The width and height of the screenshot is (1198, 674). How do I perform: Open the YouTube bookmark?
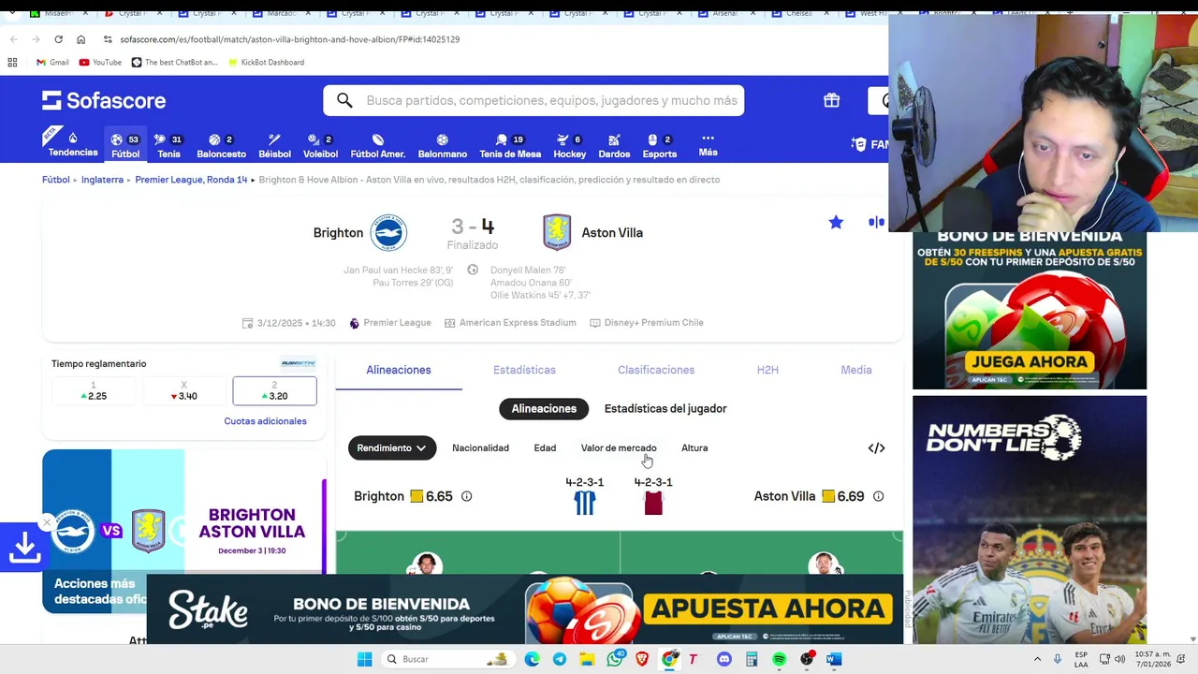point(100,62)
